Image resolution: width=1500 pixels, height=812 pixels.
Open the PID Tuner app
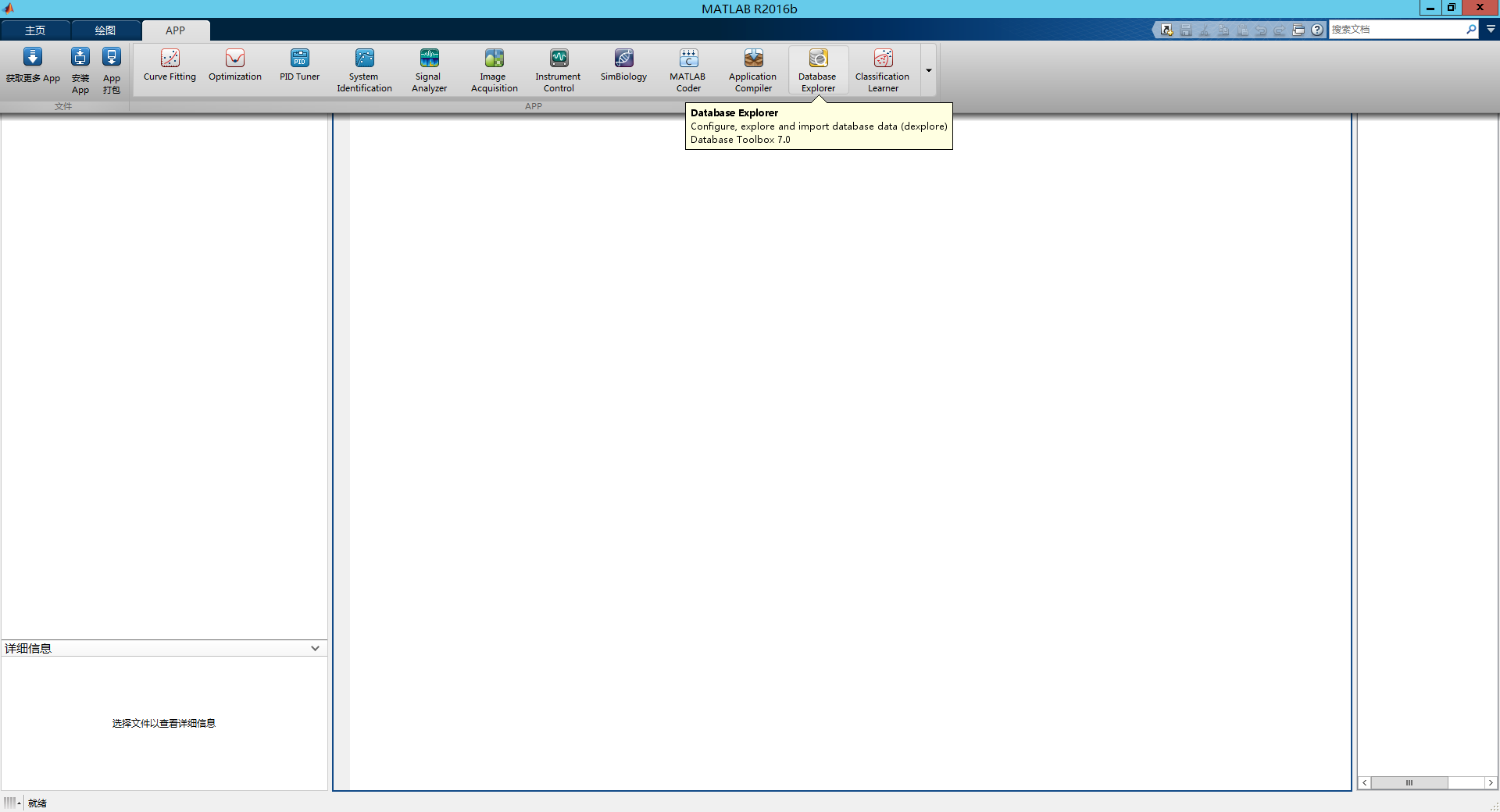click(299, 69)
